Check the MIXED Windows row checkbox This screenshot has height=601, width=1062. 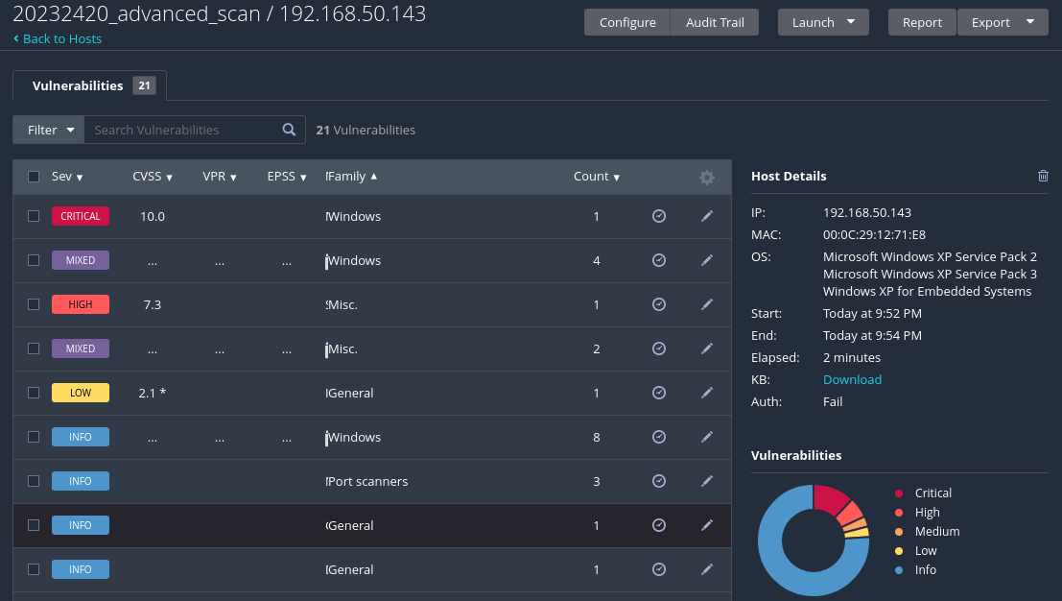coord(34,260)
